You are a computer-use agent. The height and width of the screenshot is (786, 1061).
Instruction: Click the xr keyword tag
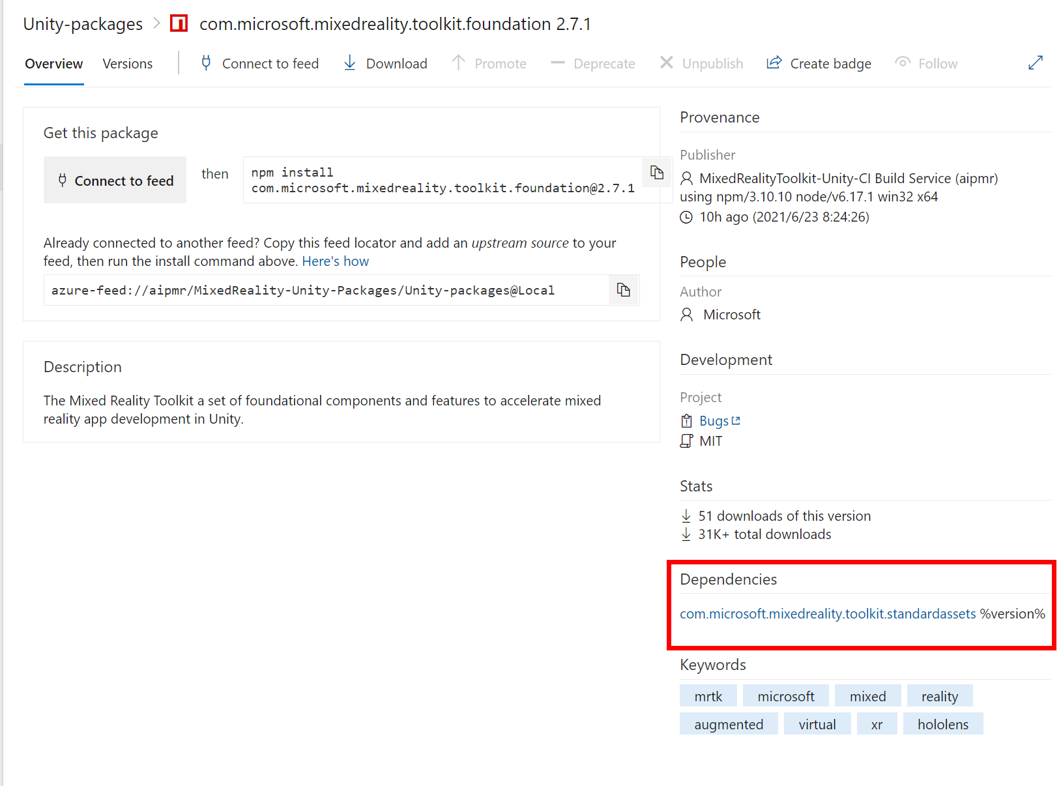pyautogui.click(x=877, y=724)
